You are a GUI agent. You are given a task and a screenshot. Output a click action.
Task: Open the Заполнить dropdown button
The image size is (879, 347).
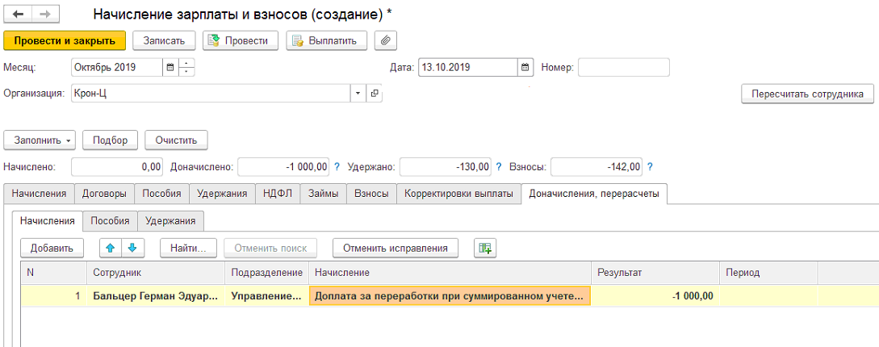40,140
